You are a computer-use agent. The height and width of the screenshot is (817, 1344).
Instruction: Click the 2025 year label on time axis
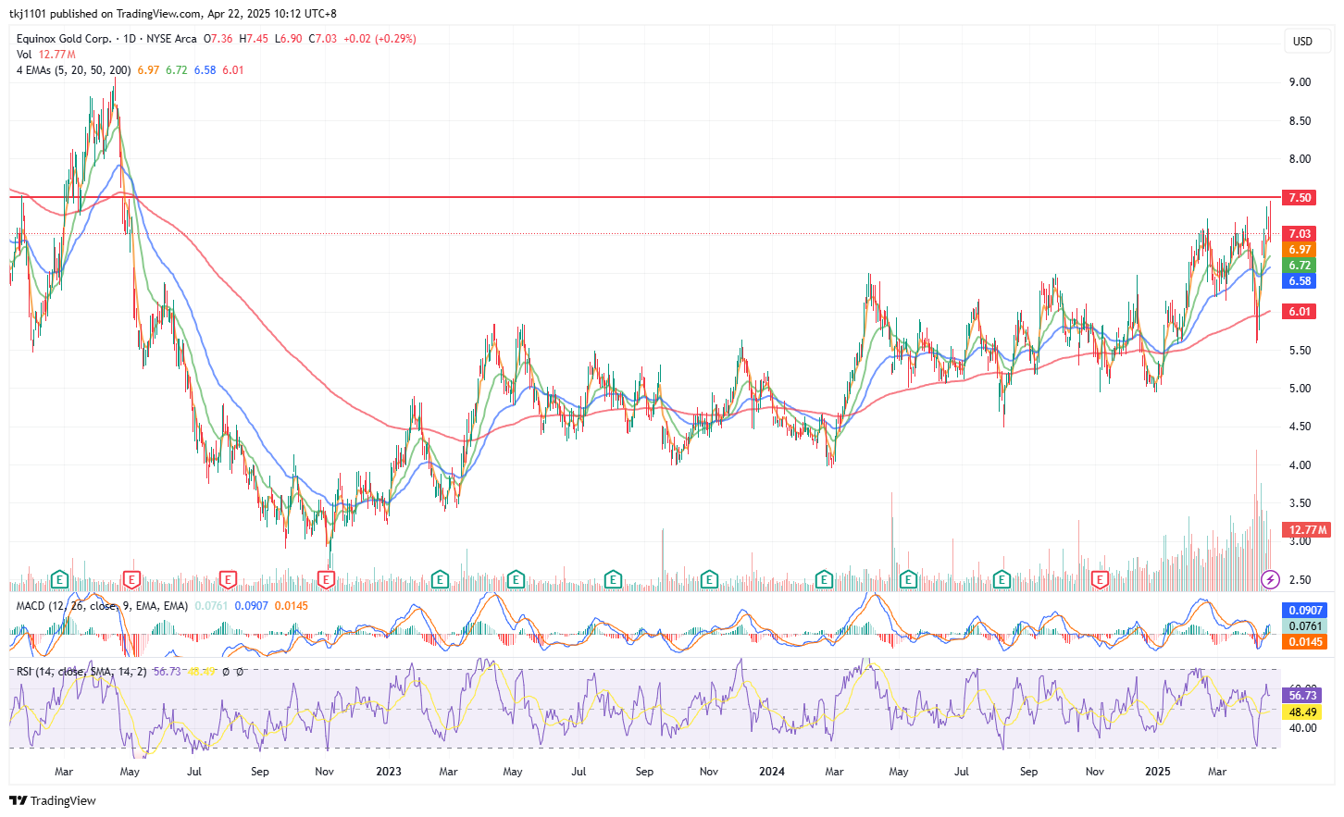(1158, 772)
